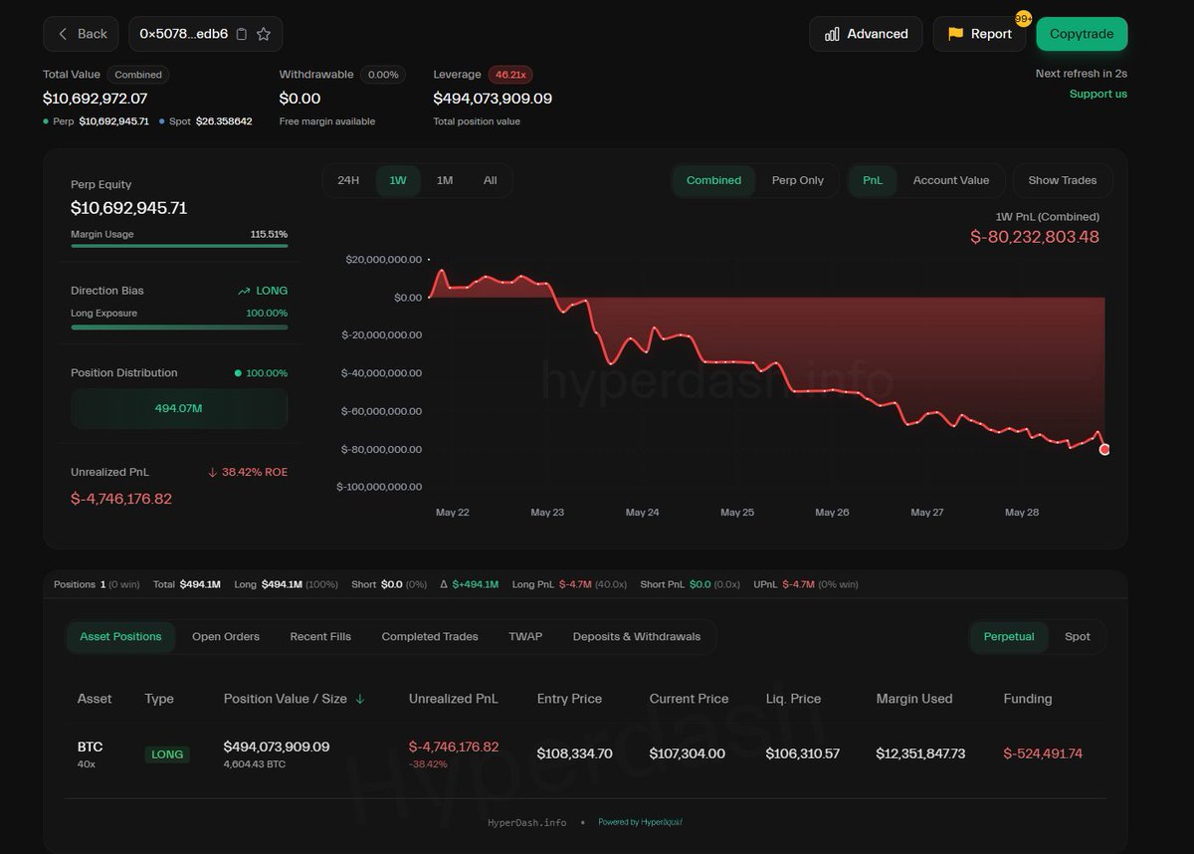
Task: Switch to Spot positions
Action: [x=1078, y=636]
